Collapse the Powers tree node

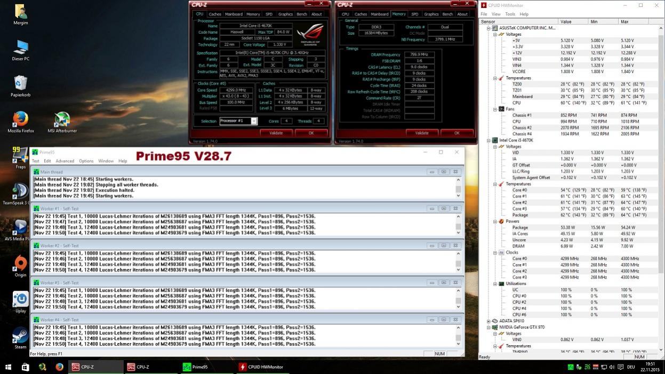tap(495, 221)
